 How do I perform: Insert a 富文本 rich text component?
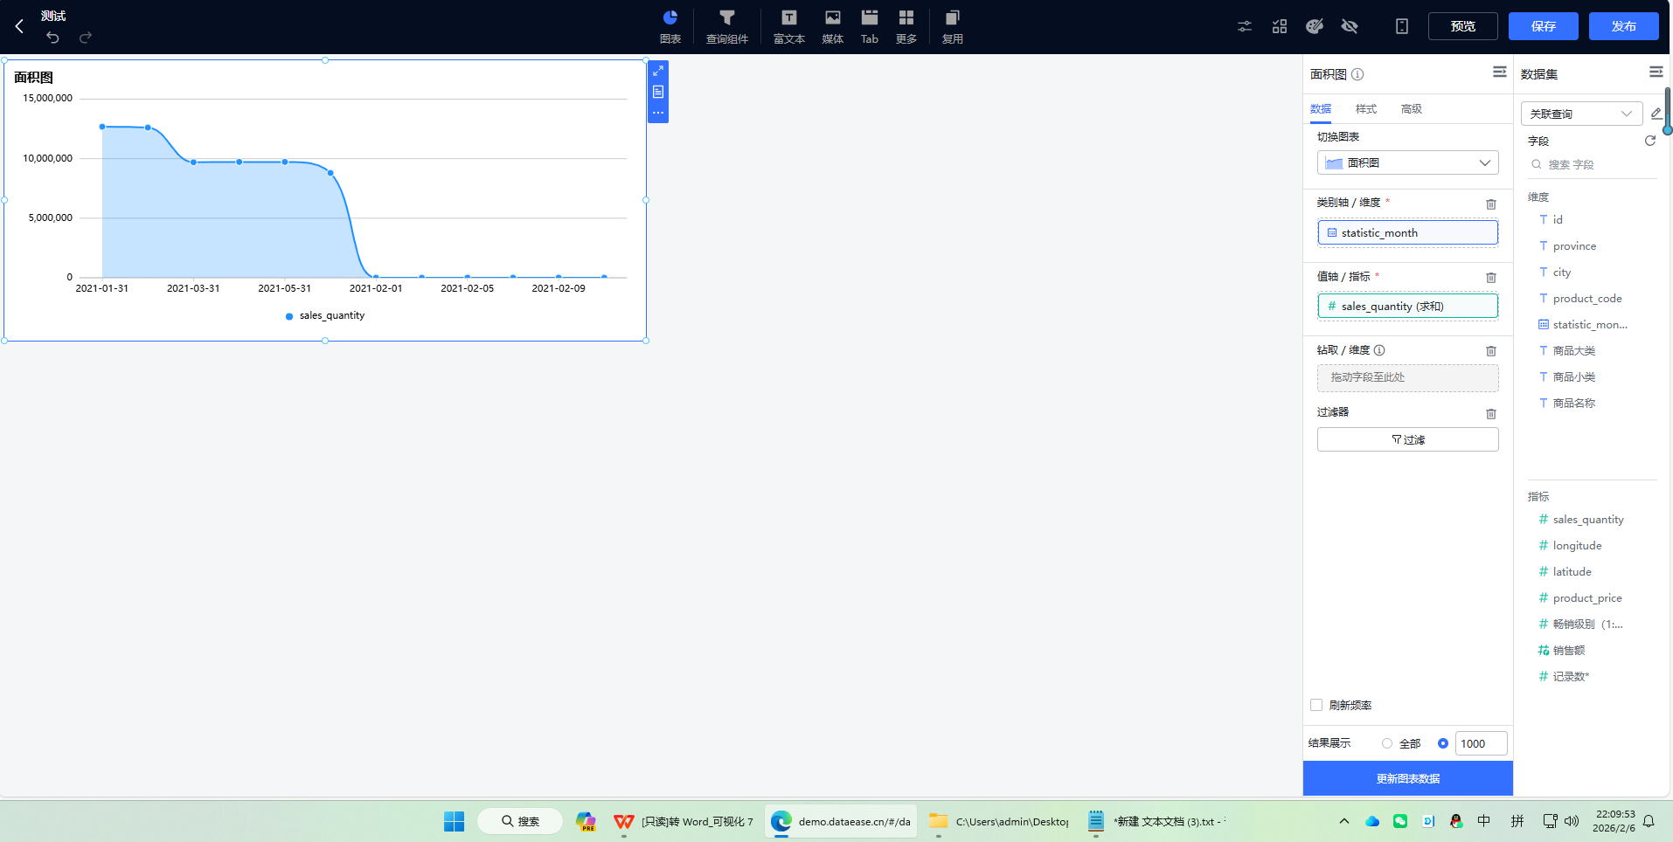click(789, 26)
